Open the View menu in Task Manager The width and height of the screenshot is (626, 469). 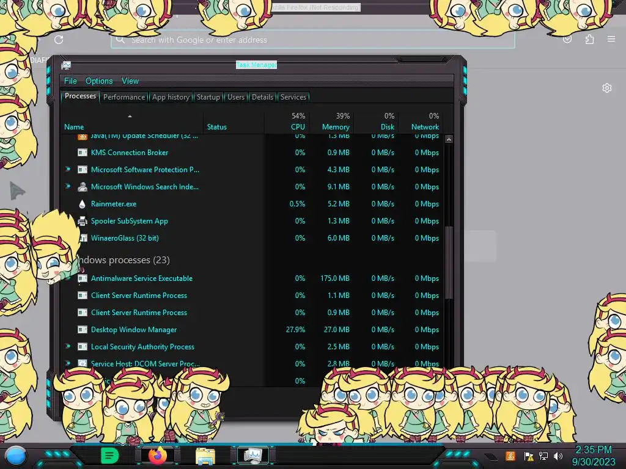[x=130, y=81]
